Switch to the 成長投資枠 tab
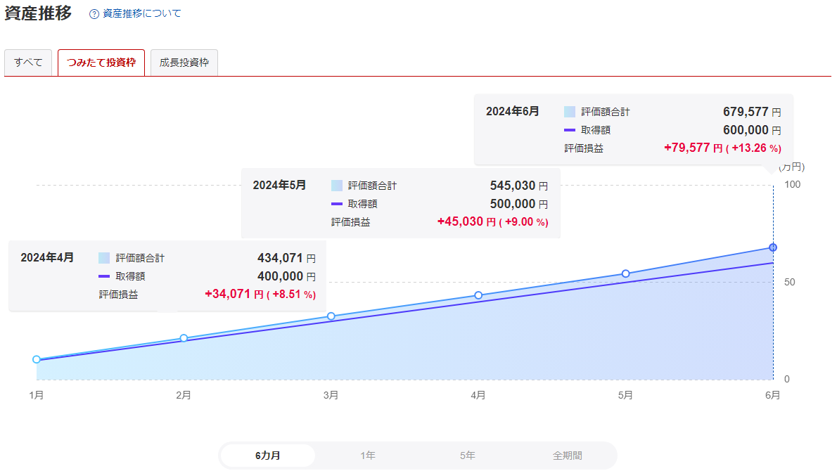This screenshot has height=471, width=837. [x=184, y=63]
